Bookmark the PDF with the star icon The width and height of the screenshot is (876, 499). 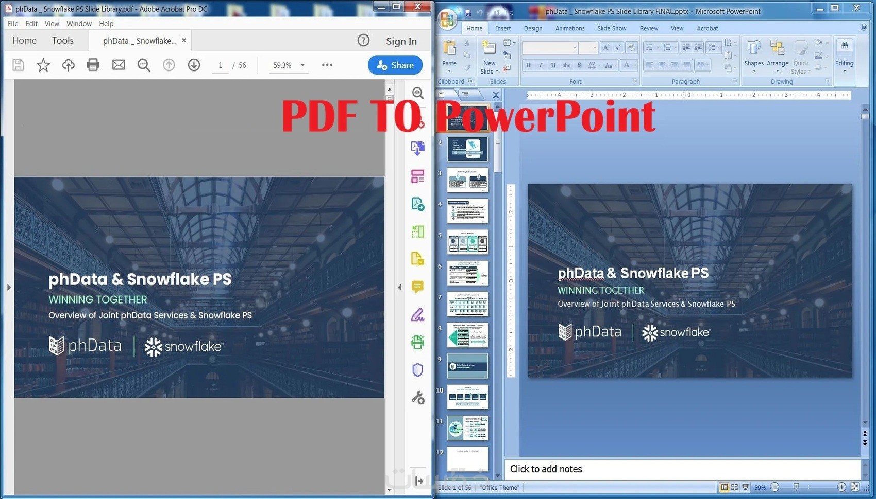[43, 65]
